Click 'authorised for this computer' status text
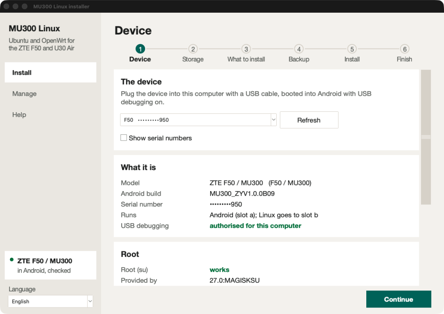The image size is (444, 314). point(255,226)
